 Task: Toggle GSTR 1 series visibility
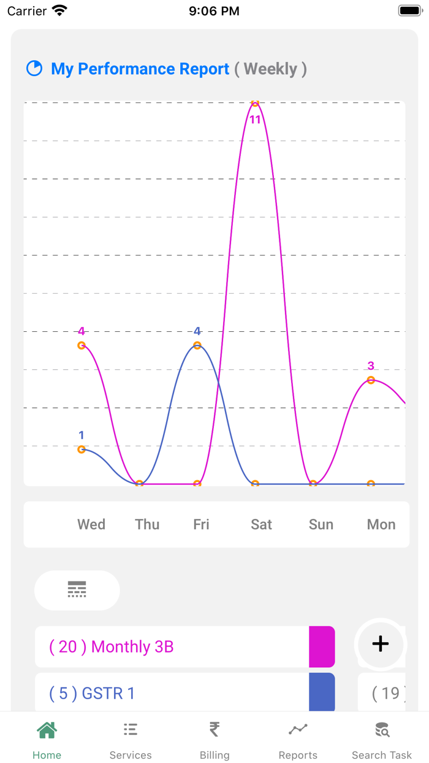coord(184,692)
